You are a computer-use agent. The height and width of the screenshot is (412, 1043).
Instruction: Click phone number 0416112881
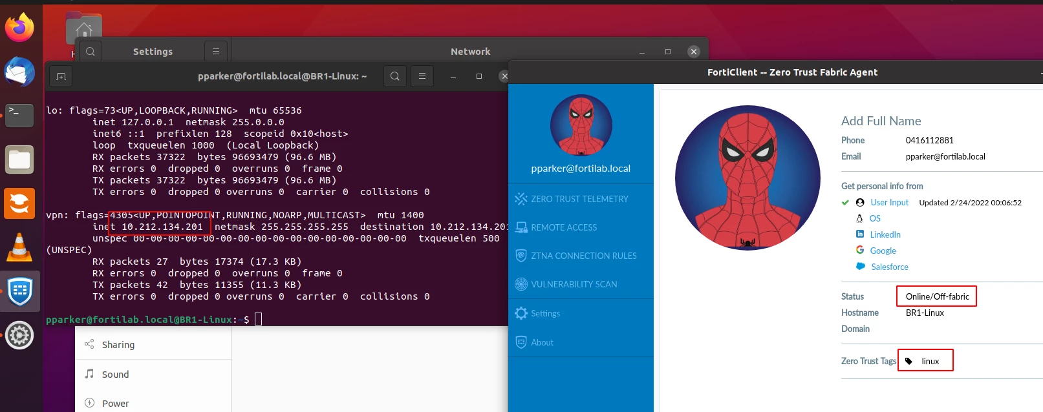tap(930, 140)
